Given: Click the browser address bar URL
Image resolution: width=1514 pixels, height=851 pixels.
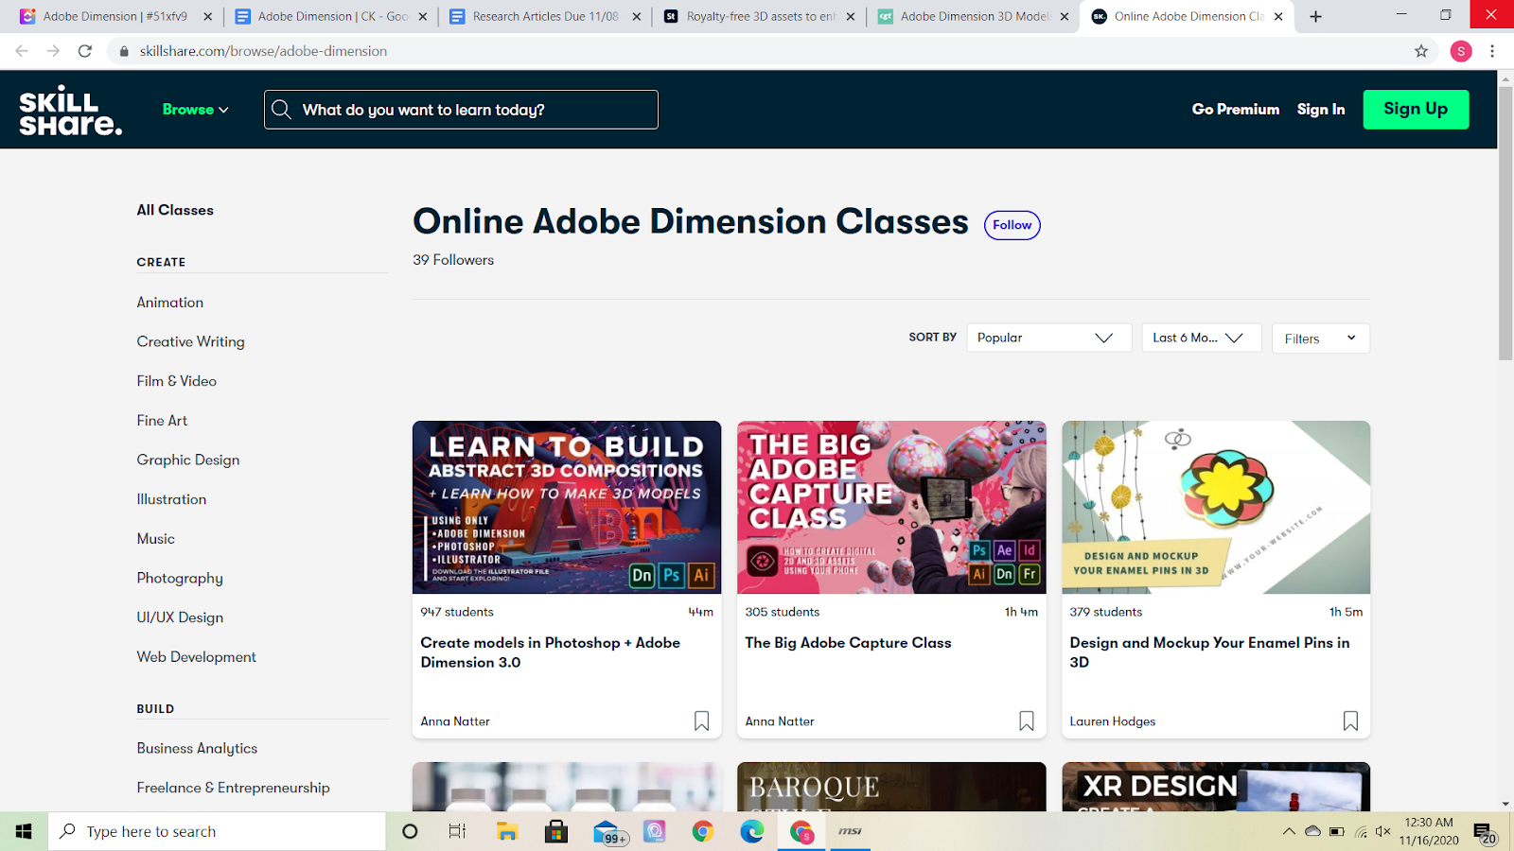Looking at the screenshot, I should [264, 51].
